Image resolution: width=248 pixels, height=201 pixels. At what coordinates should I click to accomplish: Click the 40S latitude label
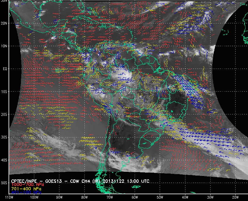coord(4,160)
